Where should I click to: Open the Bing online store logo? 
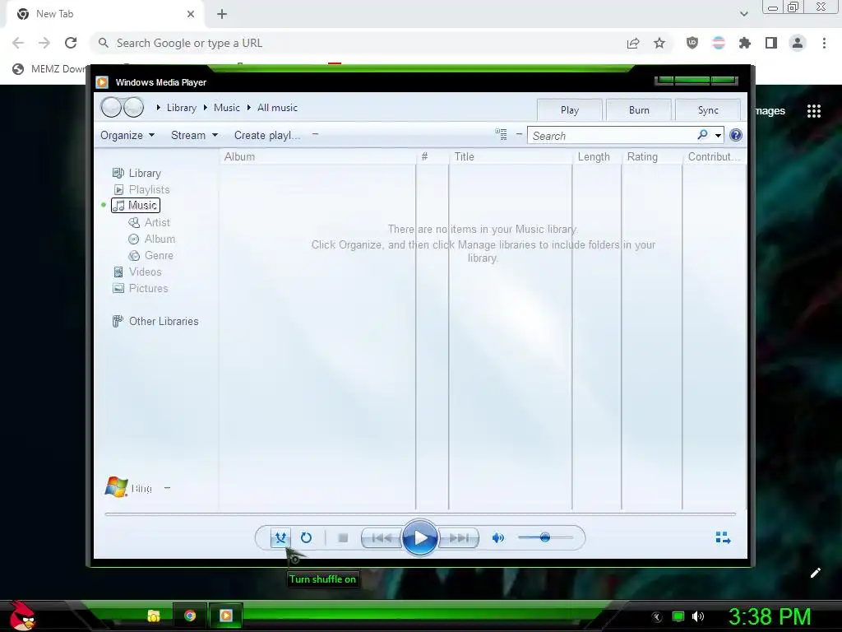click(x=129, y=487)
